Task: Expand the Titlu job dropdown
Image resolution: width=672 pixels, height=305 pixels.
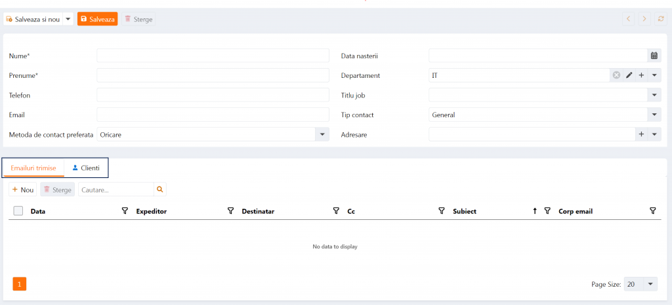Action: click(654, 95)
